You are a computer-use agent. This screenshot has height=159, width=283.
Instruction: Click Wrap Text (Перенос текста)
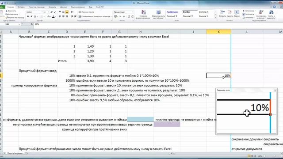(87, 12)
